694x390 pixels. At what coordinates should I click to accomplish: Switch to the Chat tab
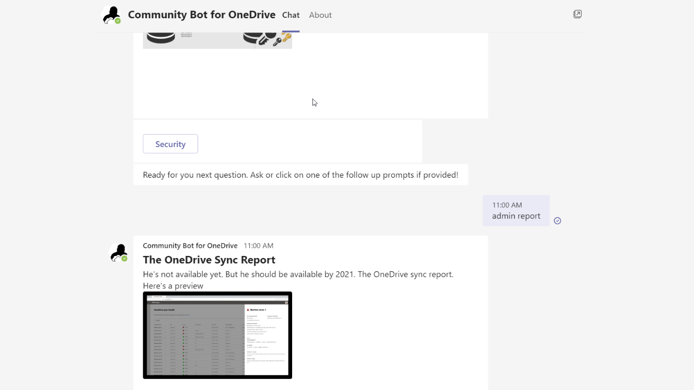(x=291, y=15)
